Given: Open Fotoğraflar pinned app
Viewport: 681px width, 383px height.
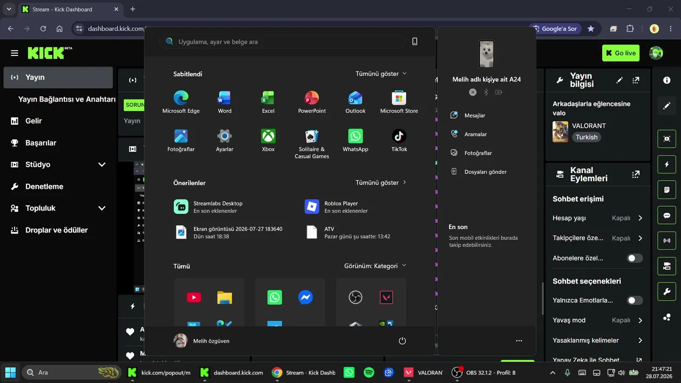Looking at the screenshot, I should [x=181, y=140].
